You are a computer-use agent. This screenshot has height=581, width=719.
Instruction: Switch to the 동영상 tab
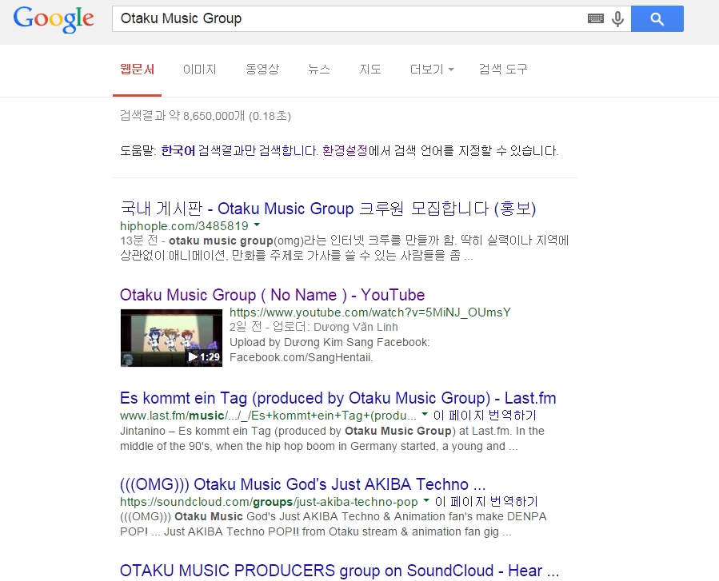[262, 70]
